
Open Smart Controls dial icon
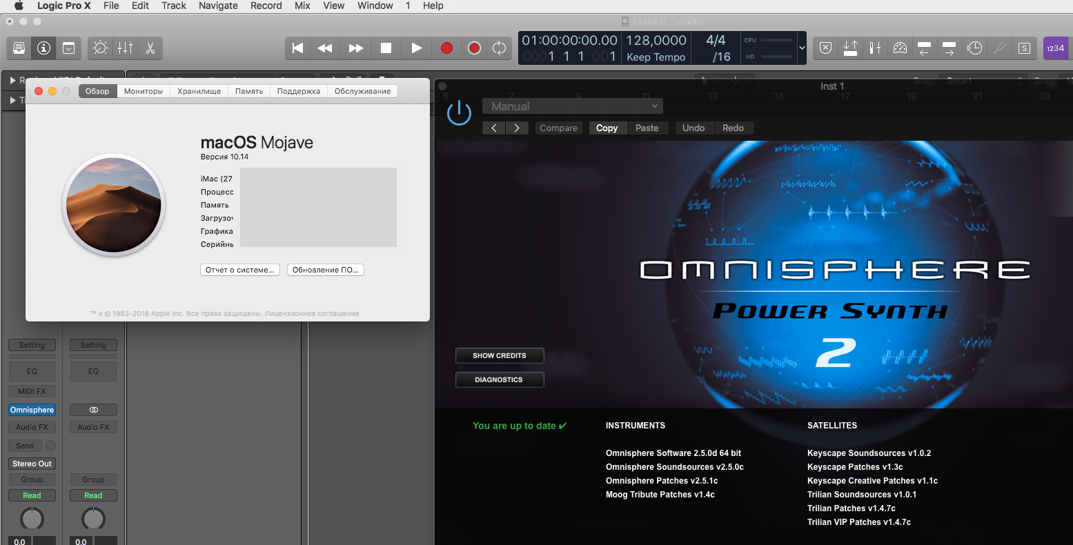point(101,48)
